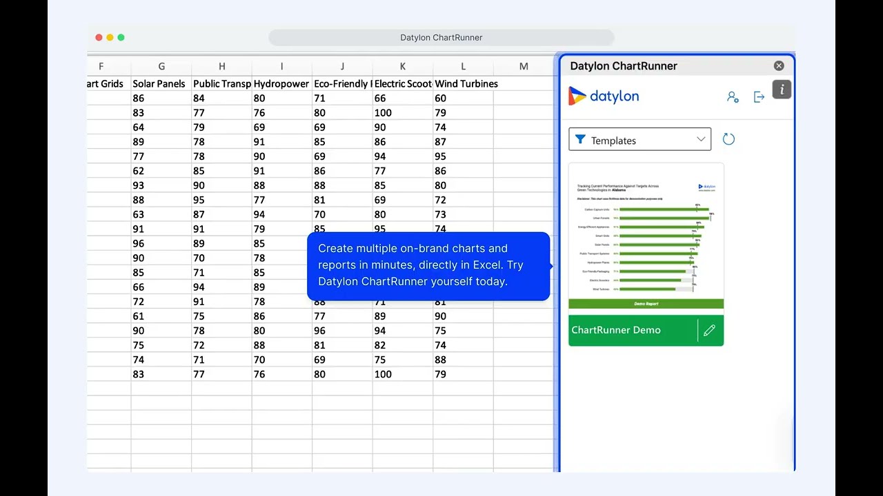Select cell 96 in Eco-Friendly column
883x496 pixels.
coord(342,331)
